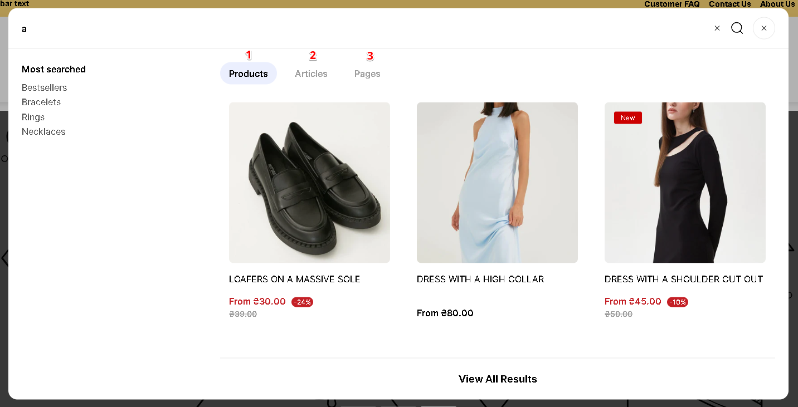Open Bestsellers from most searched
This screenshot has width=798, height=407.
click(44, 87)
